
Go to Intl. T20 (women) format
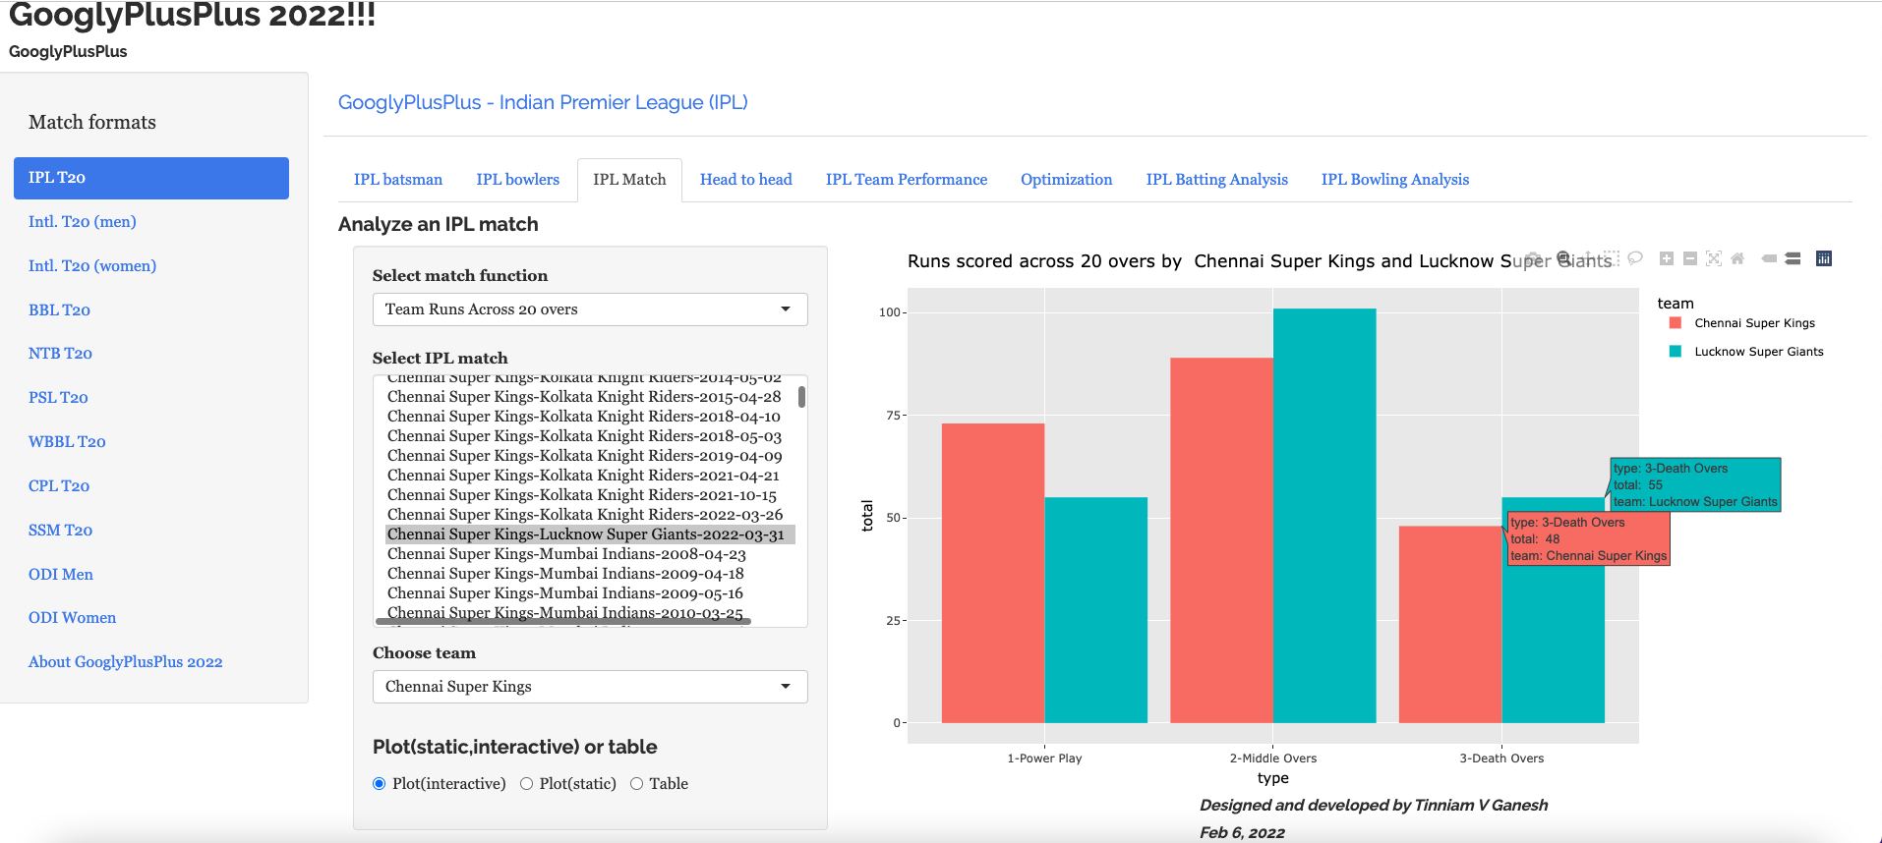pyautogui.click(x=92, y=266)
